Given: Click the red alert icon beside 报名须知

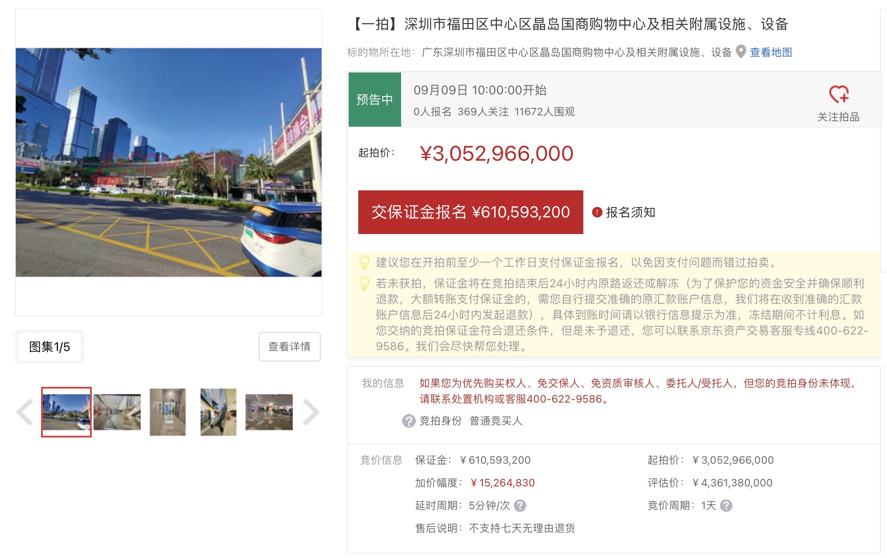Looking at the screenshot, I should [x=597, y=212].
